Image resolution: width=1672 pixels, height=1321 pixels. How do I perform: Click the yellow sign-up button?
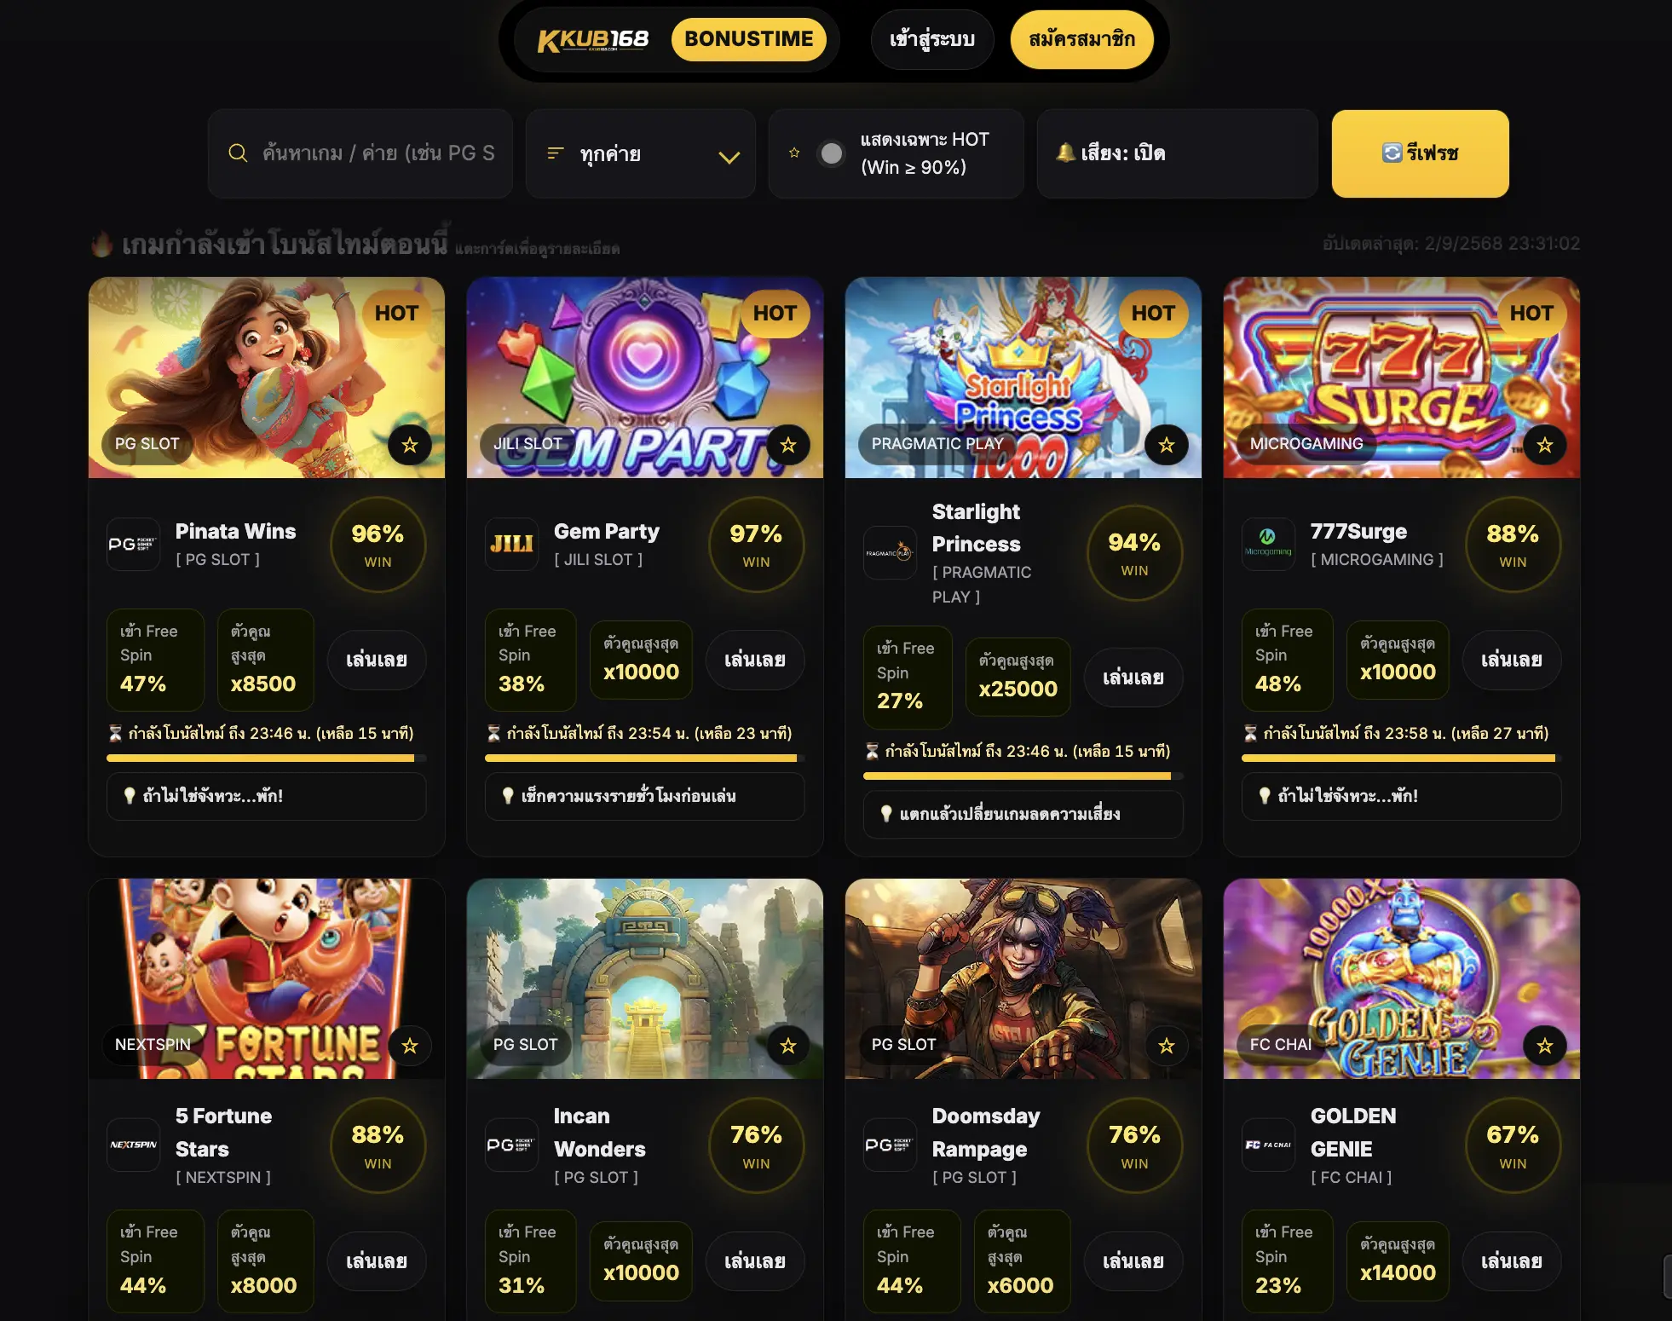pyautogui.click(x=1082, y=39)
